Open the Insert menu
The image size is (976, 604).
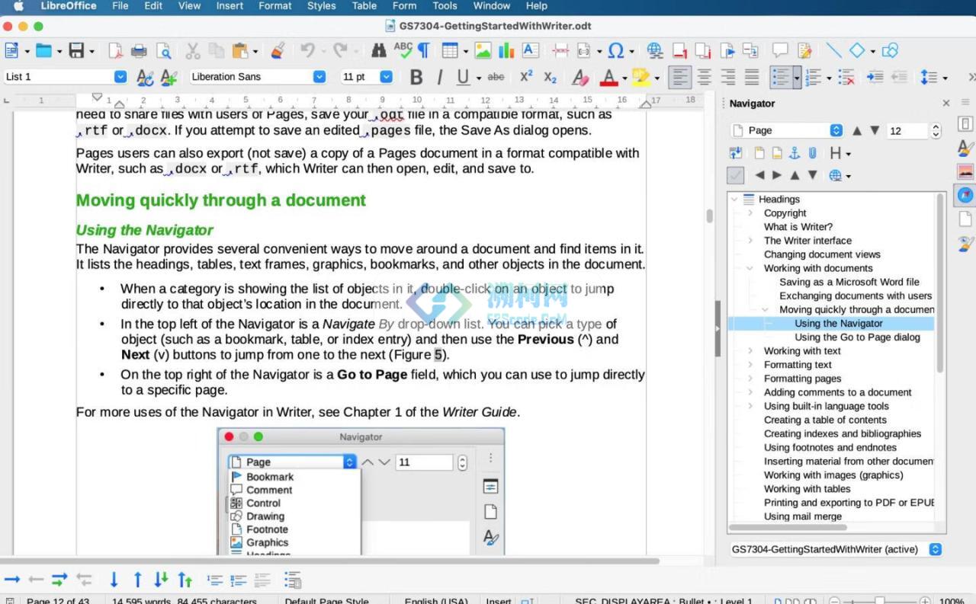230,6
